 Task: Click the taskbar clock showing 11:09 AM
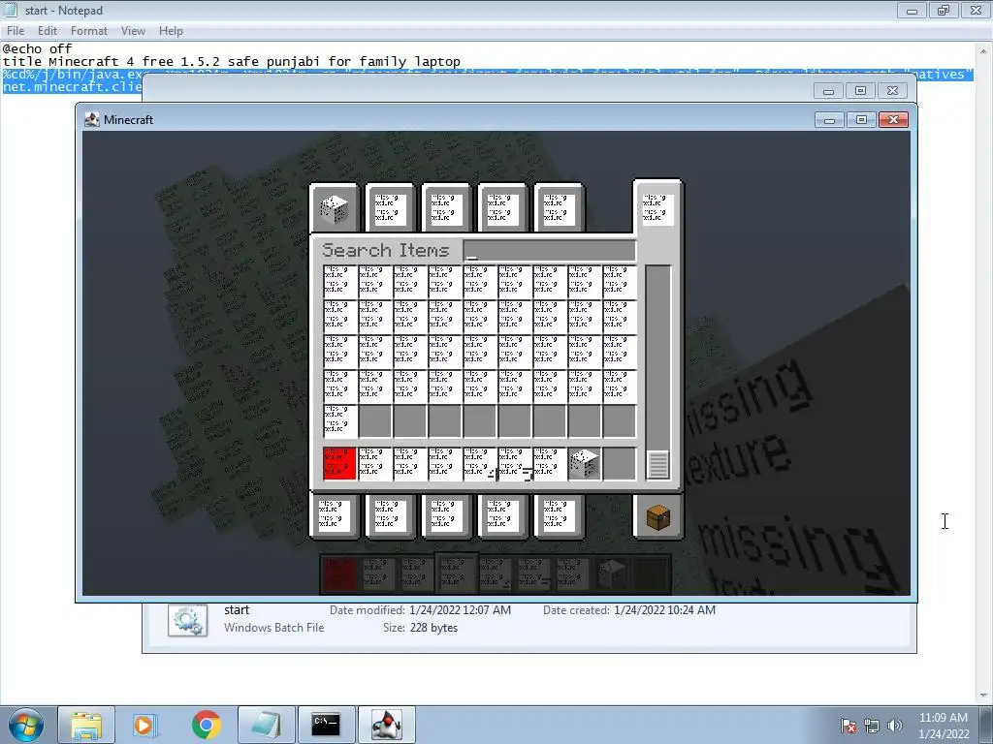tap(944, 726)
